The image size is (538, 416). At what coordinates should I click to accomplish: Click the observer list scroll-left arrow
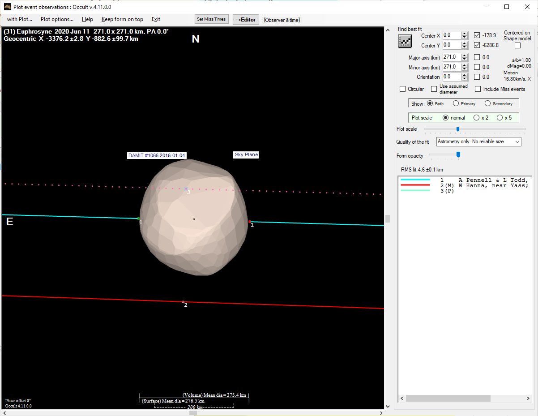(402, 398)
